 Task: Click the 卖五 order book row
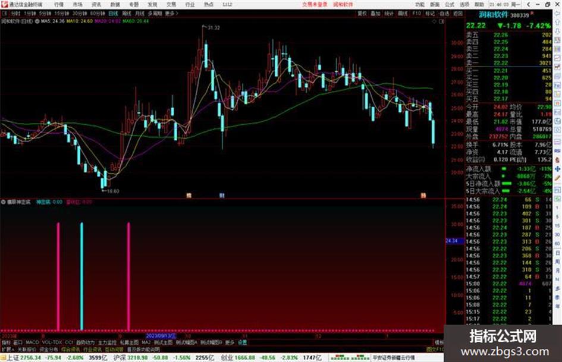(508, 35)
